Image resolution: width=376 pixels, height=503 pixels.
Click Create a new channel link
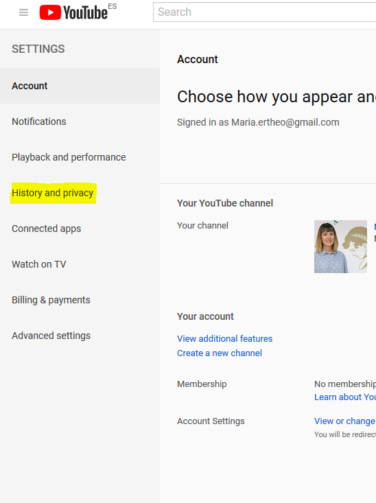click(x=220, y=353)
